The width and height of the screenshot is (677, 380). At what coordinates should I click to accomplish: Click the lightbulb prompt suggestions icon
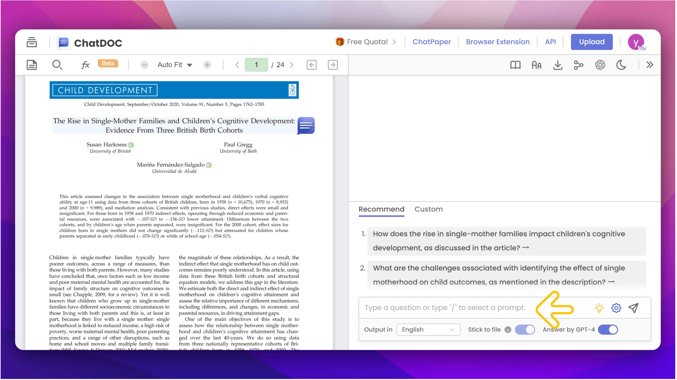[x=599, y=308]
